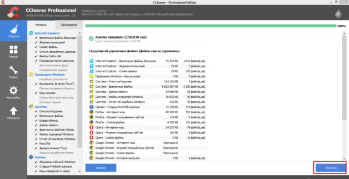Select the Система tree heading
Screen dimensions: 349x179
[40, 107]
